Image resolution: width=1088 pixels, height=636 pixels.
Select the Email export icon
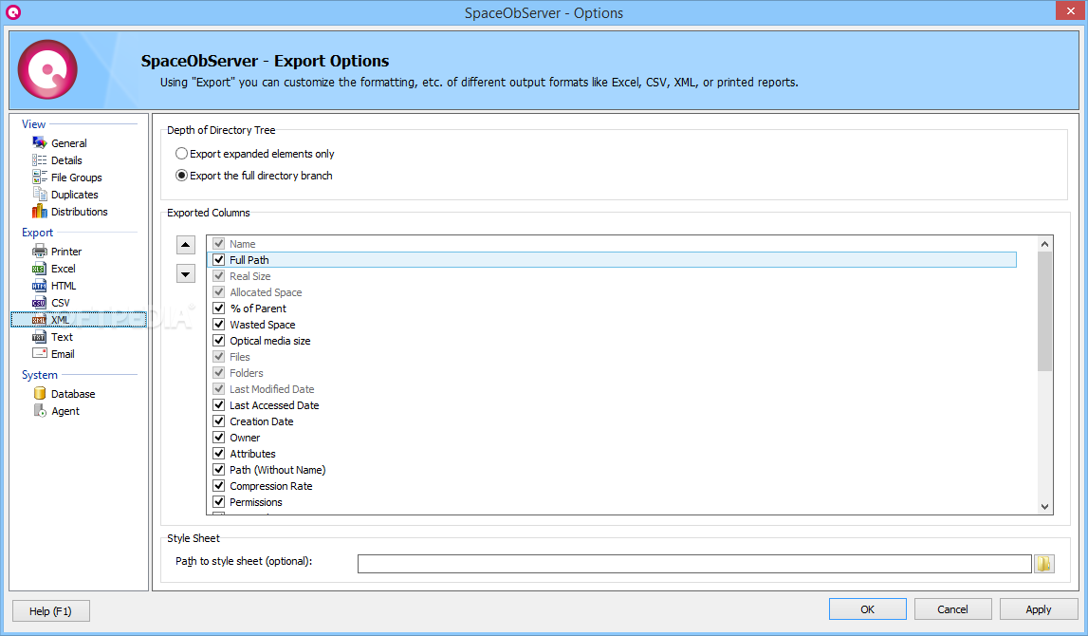[40, 353]
